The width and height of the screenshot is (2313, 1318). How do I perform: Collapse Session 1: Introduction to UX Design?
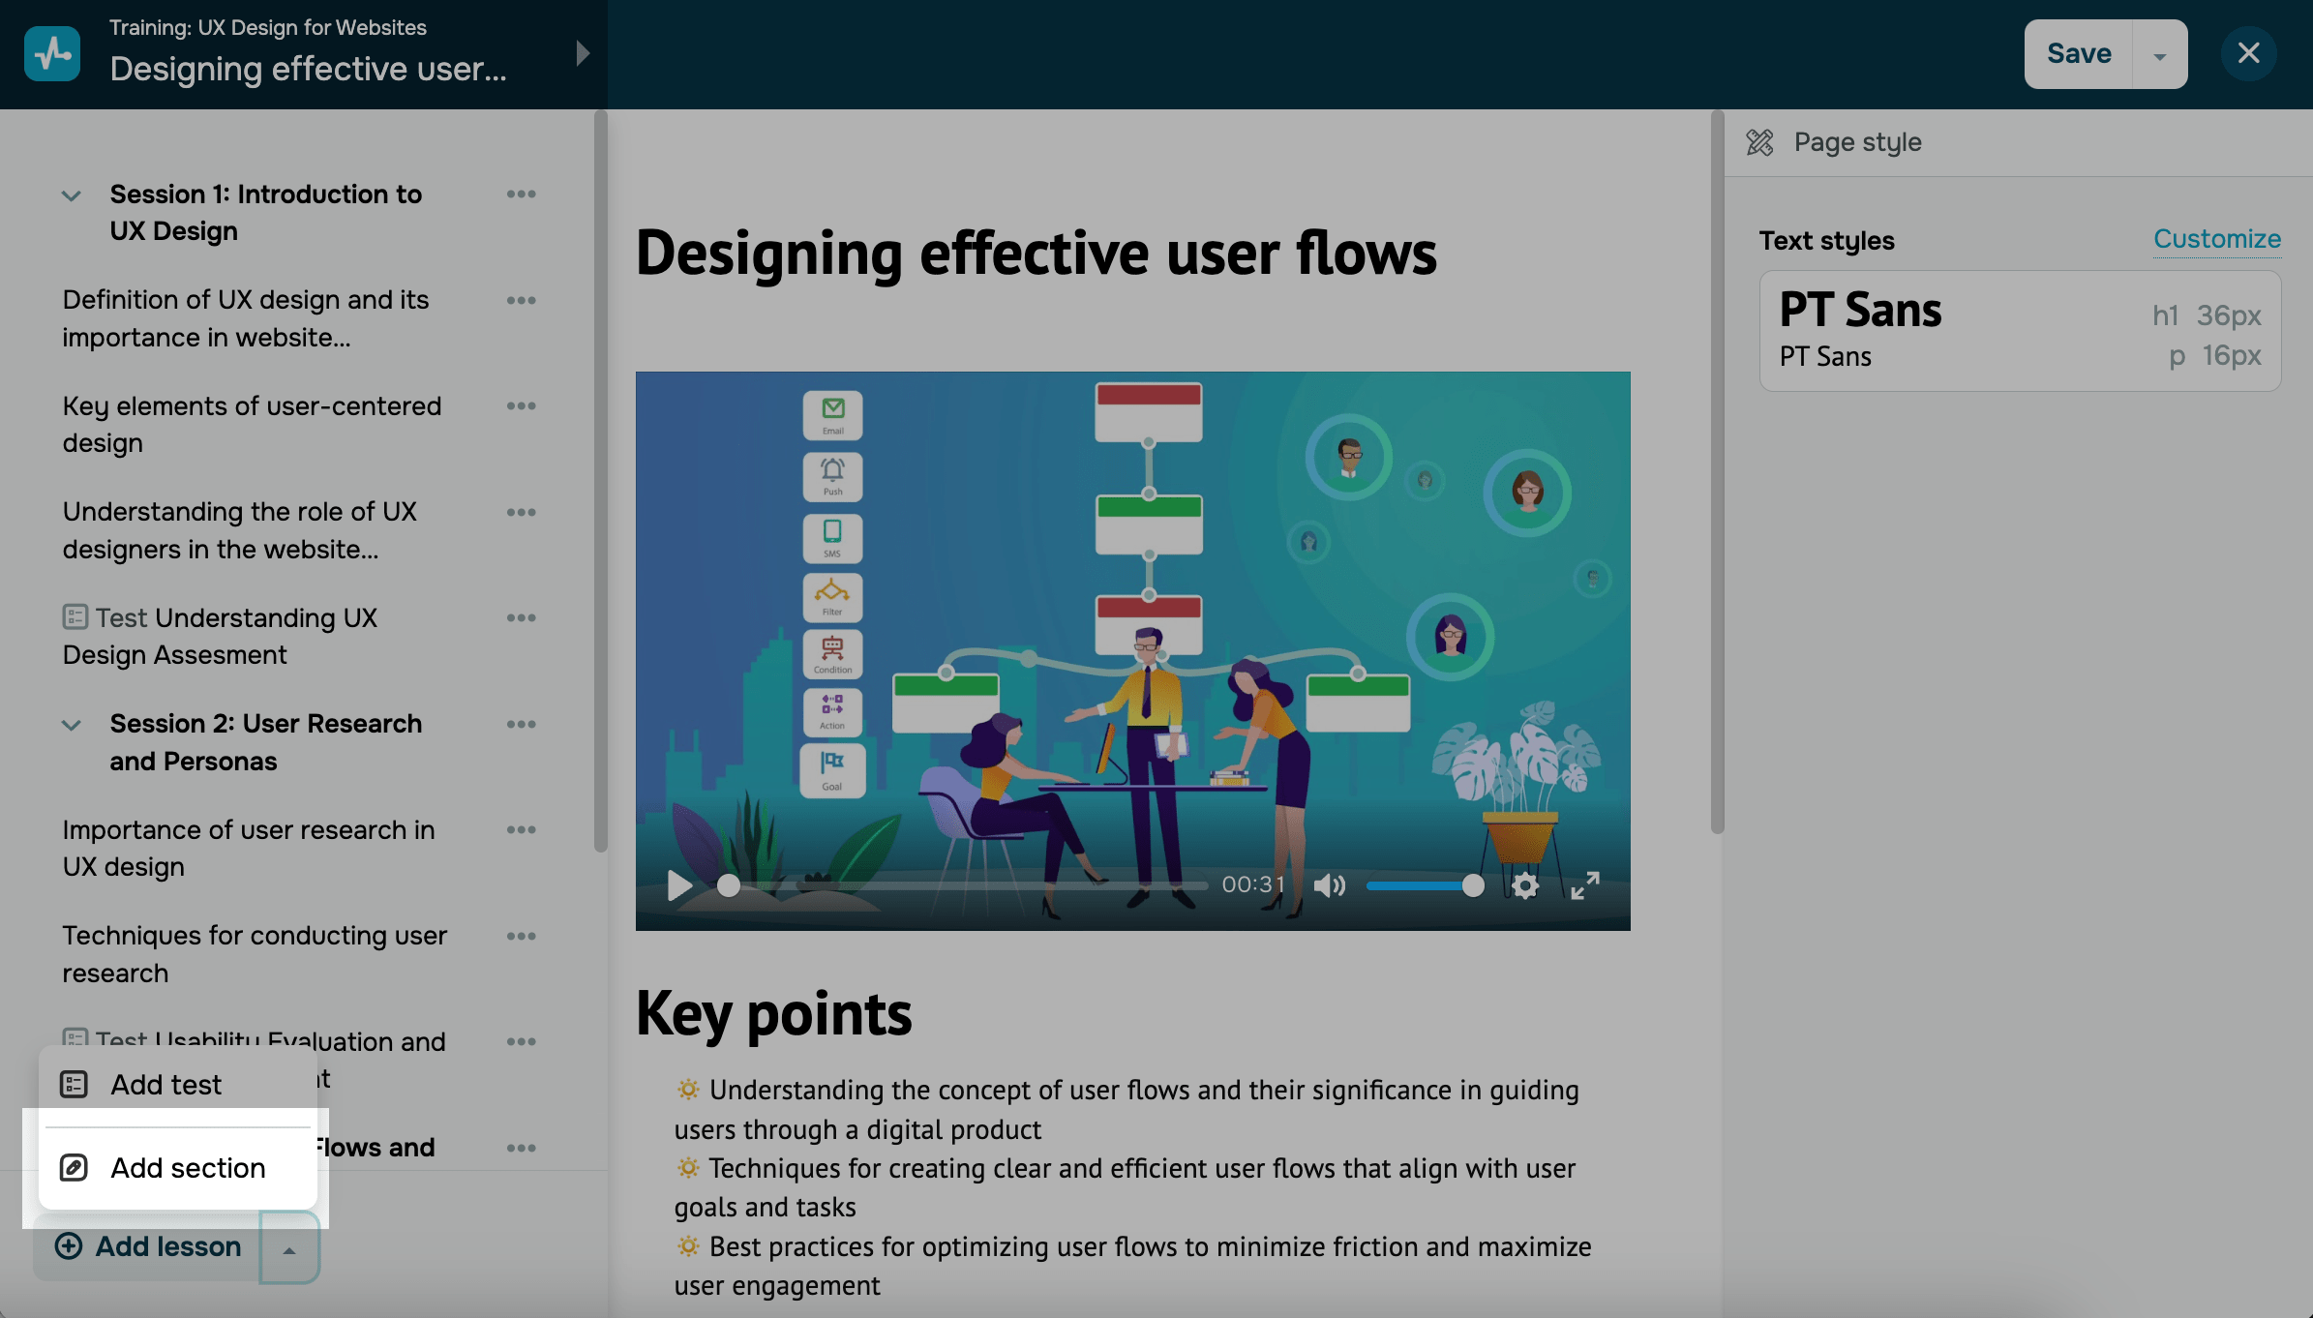coord(72,195)
